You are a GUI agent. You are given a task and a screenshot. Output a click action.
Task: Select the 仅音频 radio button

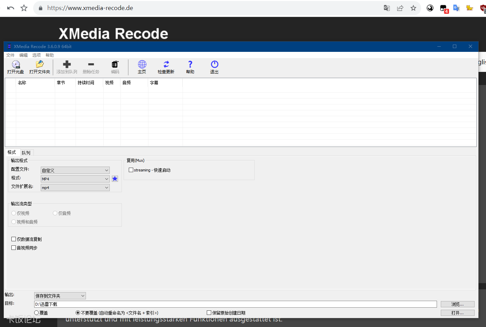coord(55,213)
